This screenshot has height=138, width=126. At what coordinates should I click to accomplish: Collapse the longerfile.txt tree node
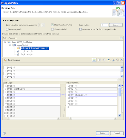click(10, 45)
